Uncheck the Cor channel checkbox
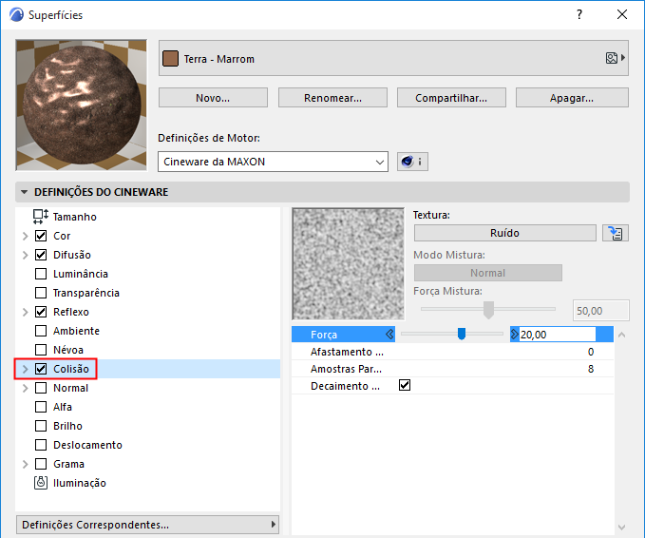Image resolution: width=645 pixels, height=538 pixels. (x=41, y=236)
